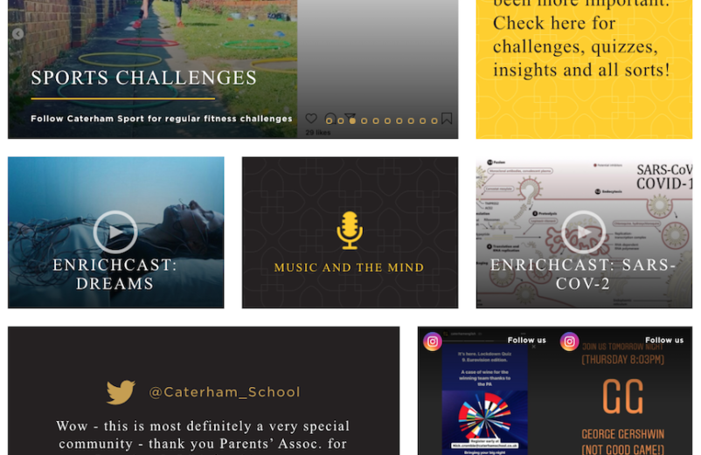This screenshot has height=455, width=701.
Task: Select the fourth carousel slide dot
Action: click(364, 121)
